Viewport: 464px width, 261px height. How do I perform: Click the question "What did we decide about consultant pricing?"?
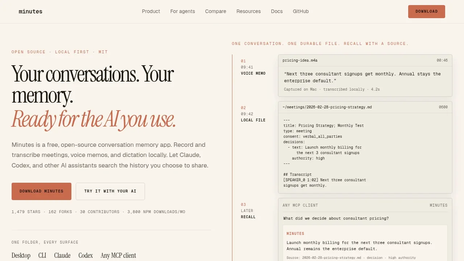tap(336, 219)
